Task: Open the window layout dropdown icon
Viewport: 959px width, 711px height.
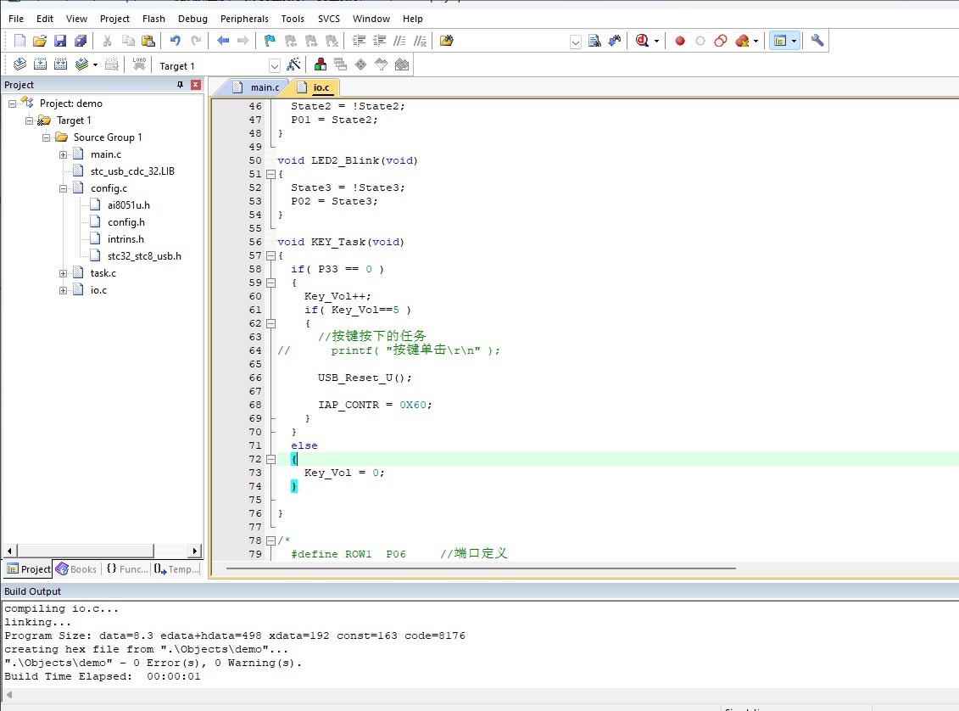Action: pyautogui.click(x=794, y=41)
